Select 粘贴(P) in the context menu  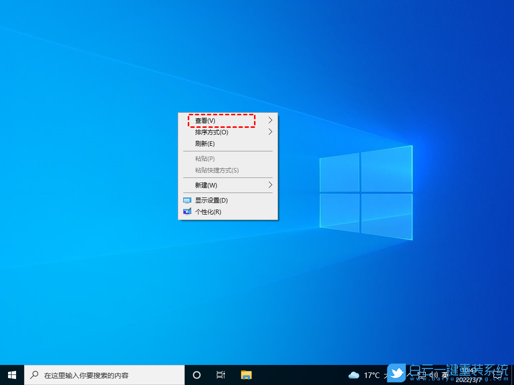[x=204, y=158]
